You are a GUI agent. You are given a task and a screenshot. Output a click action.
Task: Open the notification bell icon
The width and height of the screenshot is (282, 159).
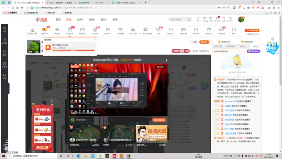click(224, 18)
